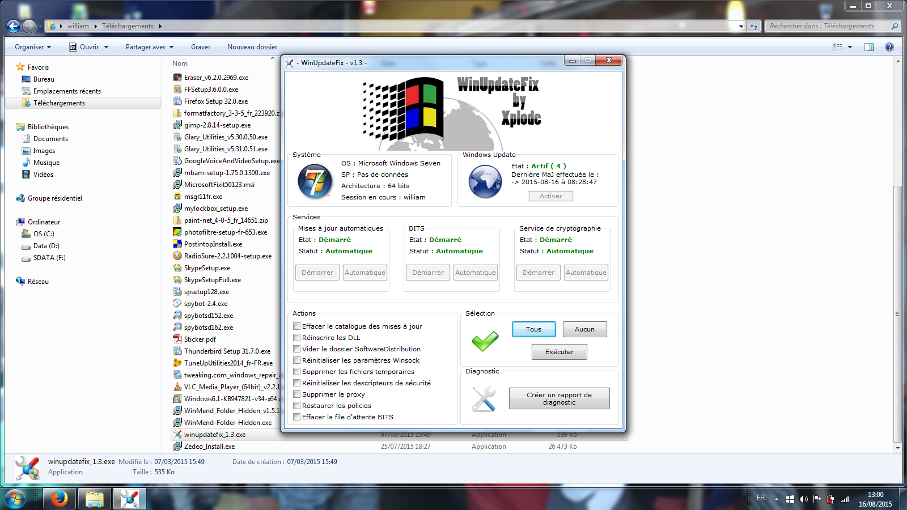907x510 pixels.
Task: Click the Explorer forward arrow button
Action: (x=29, y=26)
